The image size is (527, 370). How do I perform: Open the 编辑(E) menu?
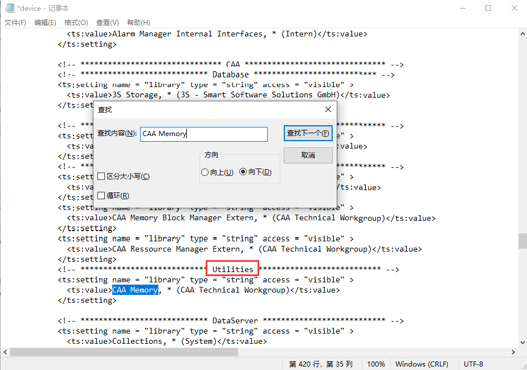pos(45,22)
